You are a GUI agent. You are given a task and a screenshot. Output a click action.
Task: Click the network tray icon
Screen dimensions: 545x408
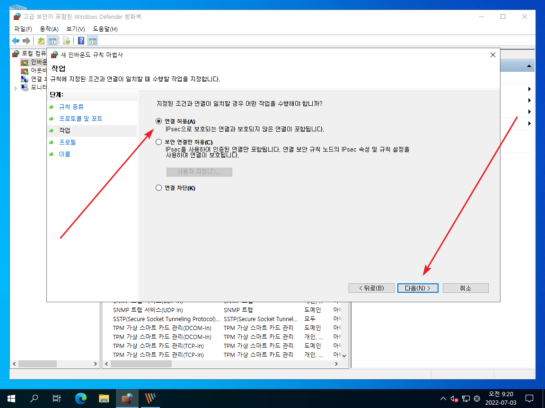pos(466,399)
